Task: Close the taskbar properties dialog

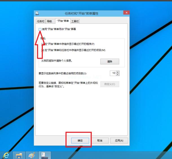Action: (x=126, y=13)
